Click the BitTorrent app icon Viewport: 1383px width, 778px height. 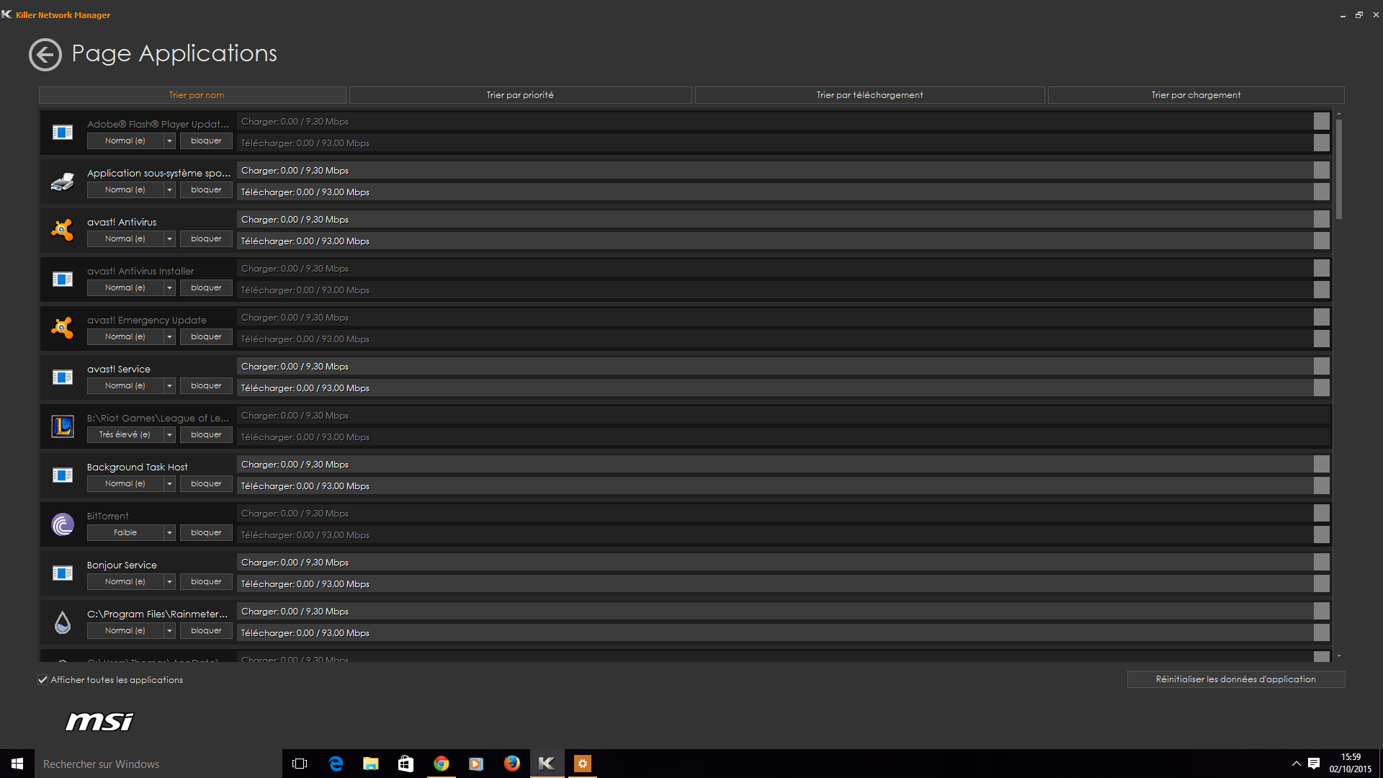coord(63,524)
